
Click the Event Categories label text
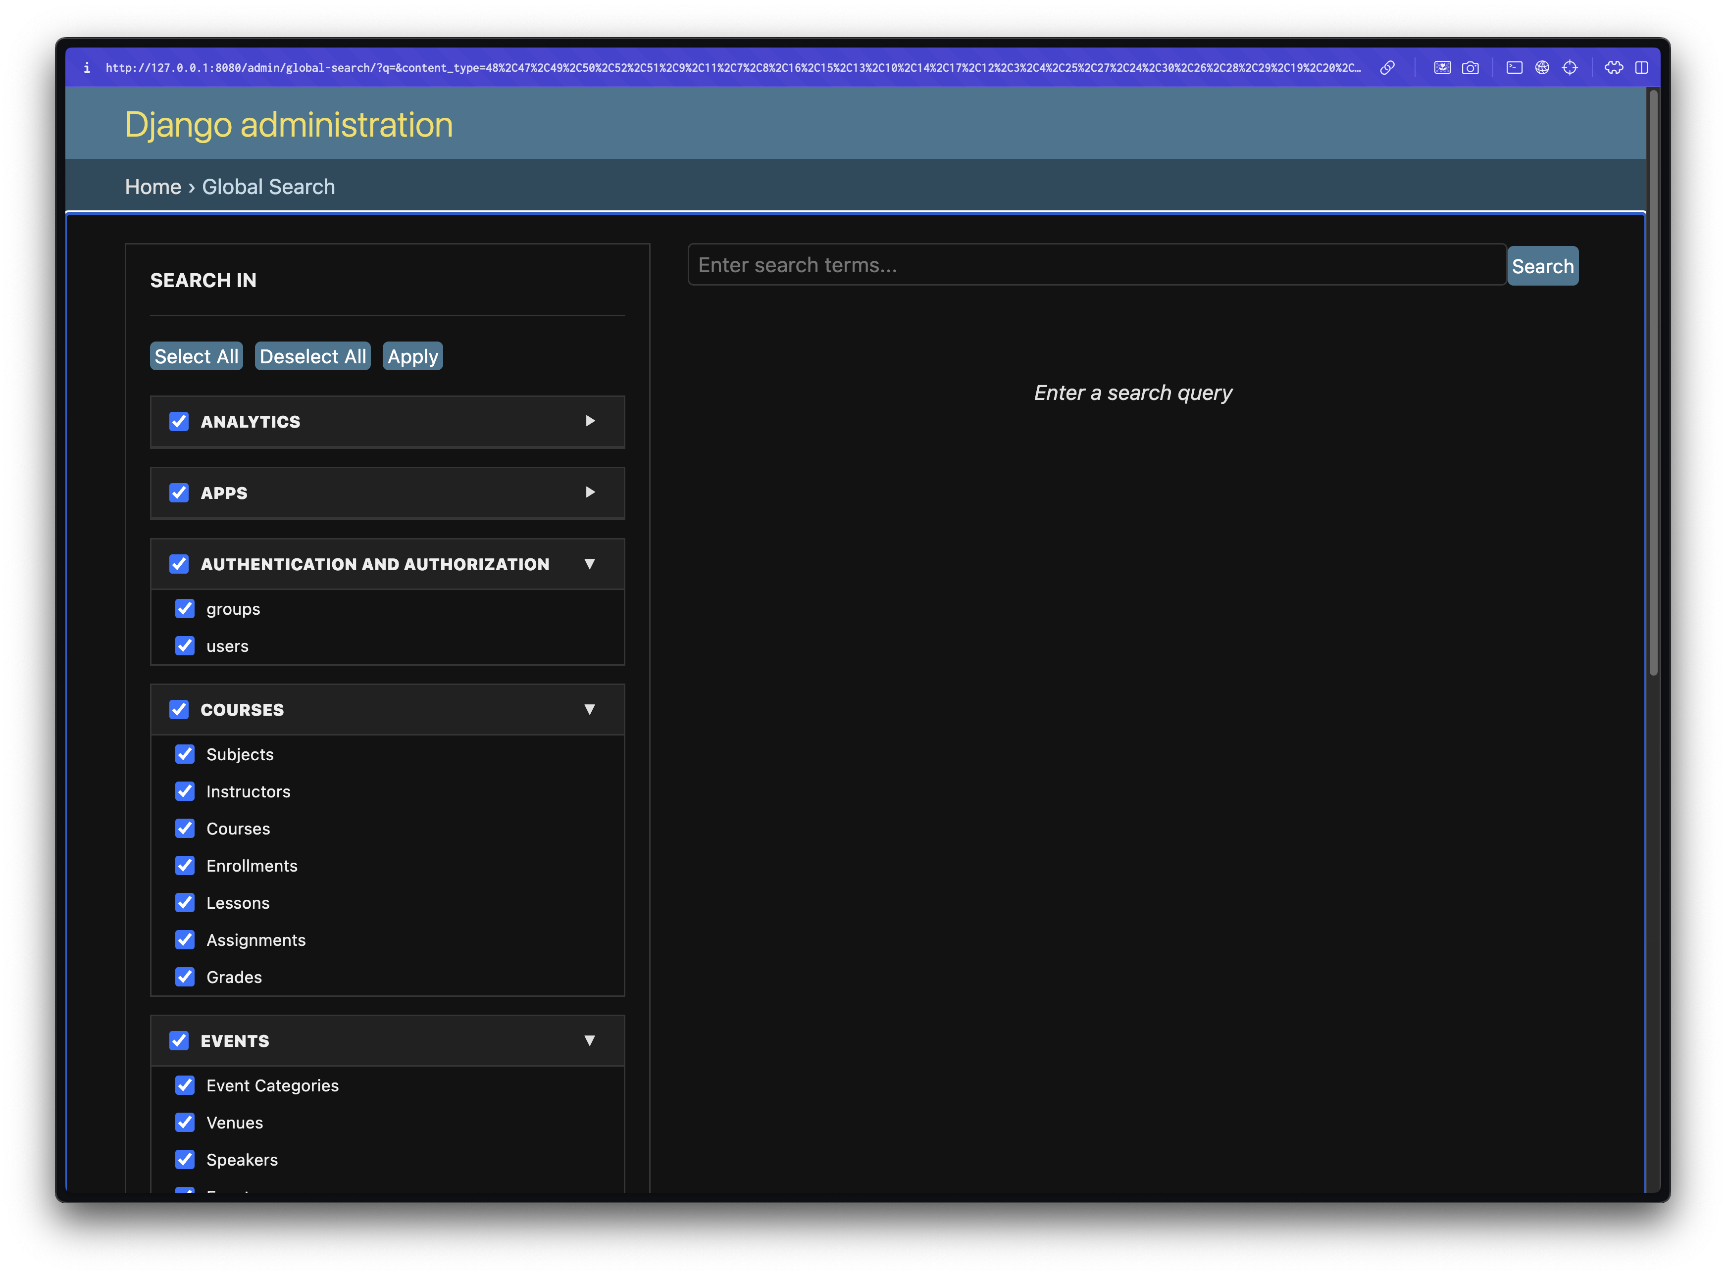pos(272,1086)
